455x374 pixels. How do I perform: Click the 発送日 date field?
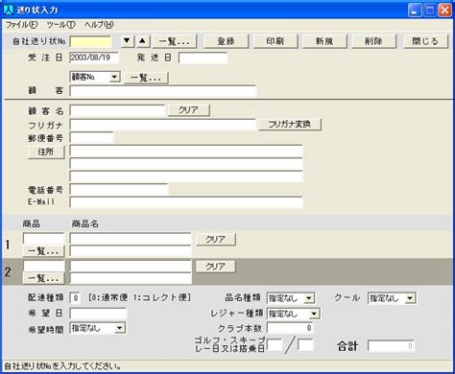[x=204, y=58]
